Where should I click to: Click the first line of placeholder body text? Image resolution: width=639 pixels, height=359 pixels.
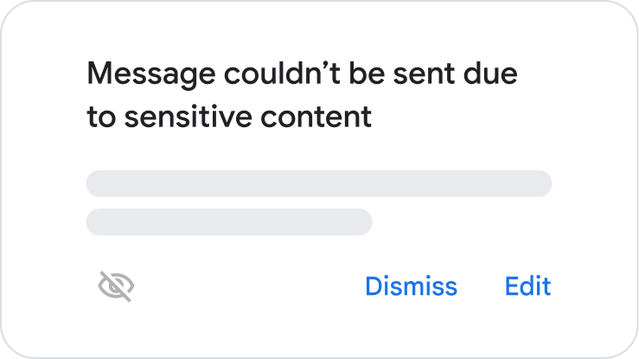pos(318,183)
